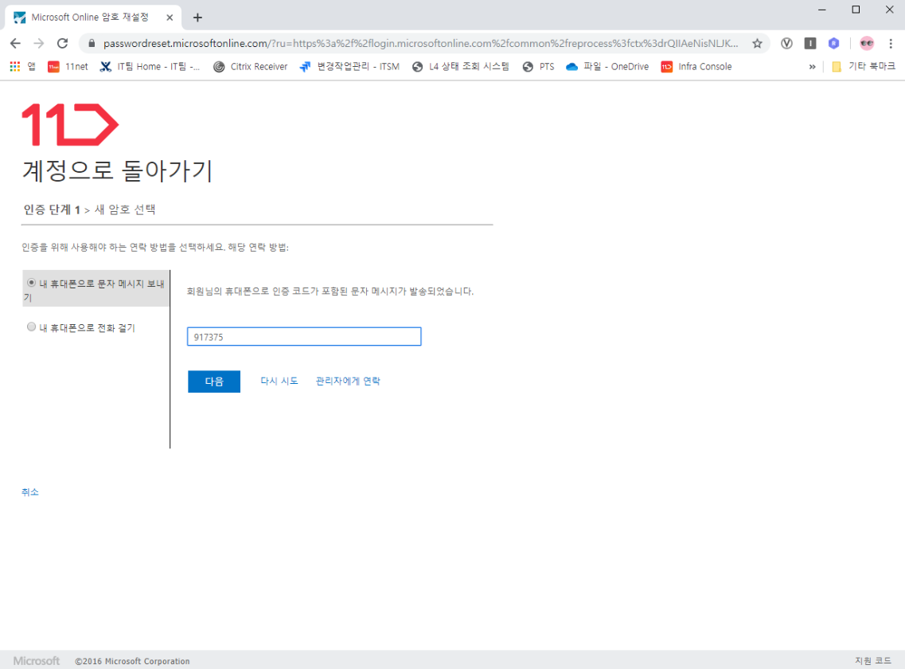Image resolution: width=905 pixels, height=669 pixels.
Task: Close the Microsoft Online browser tab
Action: point(170,18)
